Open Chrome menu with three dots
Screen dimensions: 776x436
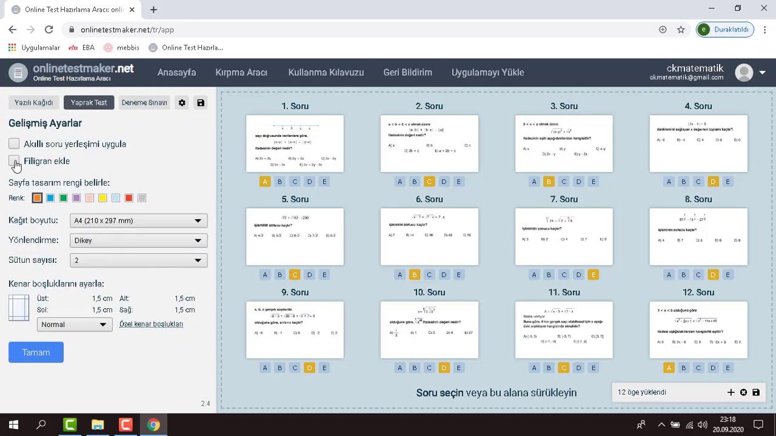point(765,30)
